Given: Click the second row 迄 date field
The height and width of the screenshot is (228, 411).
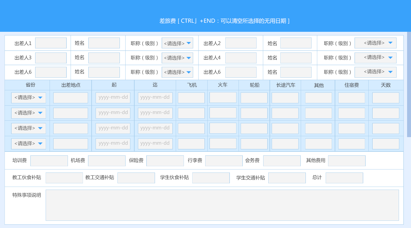Looking at the screenshot, I should click(155, 113).
